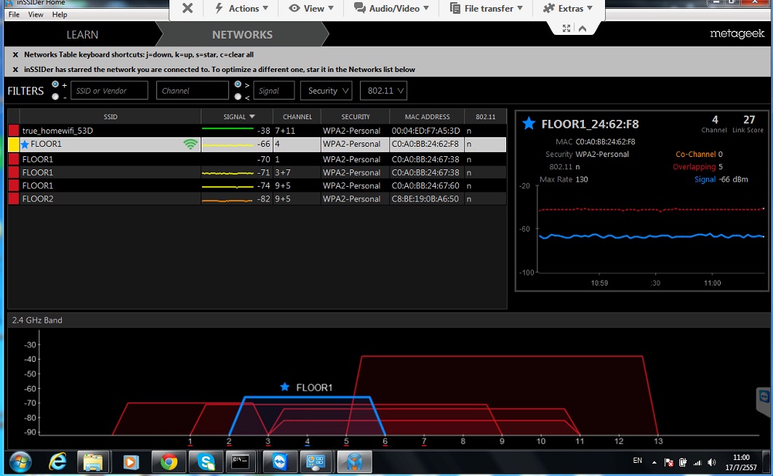Open the Extras dropdown
Screen dimensions: 773x476
568,9
